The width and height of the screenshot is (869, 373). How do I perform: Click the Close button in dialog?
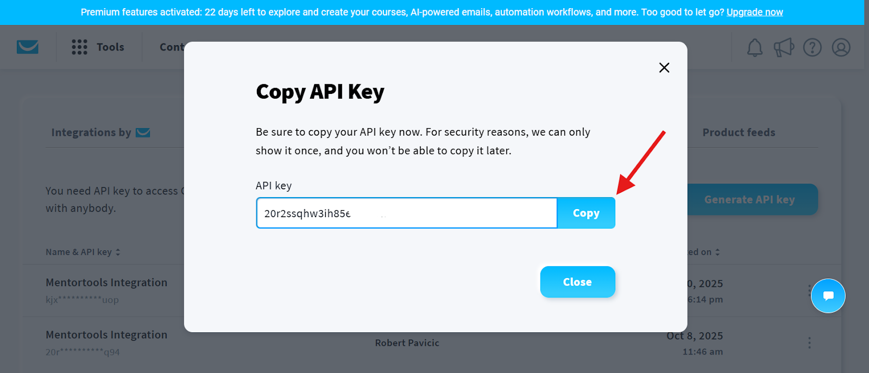point(577,282)
